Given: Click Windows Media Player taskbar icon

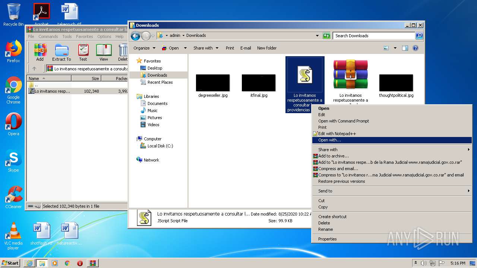Looking at the screenshot, I should pyautogui.click(x=55, y=263).
